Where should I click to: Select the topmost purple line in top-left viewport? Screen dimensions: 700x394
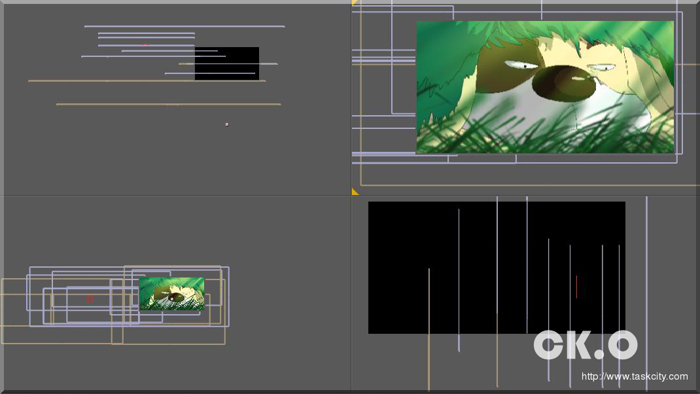184,26
